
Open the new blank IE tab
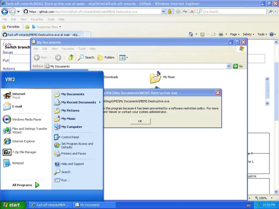(x=87, y=35)
